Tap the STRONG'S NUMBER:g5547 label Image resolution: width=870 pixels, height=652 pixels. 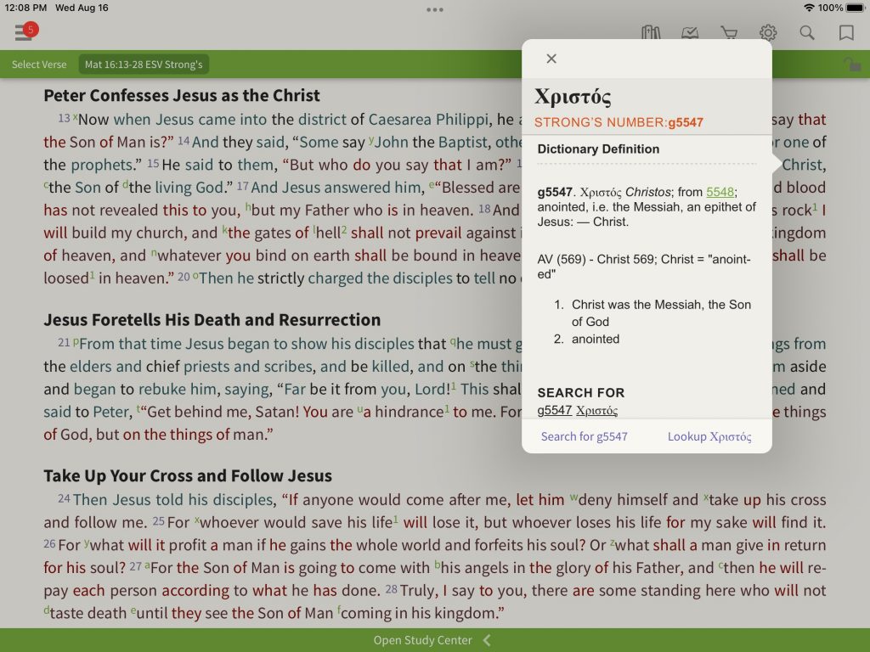pos(619,122)
